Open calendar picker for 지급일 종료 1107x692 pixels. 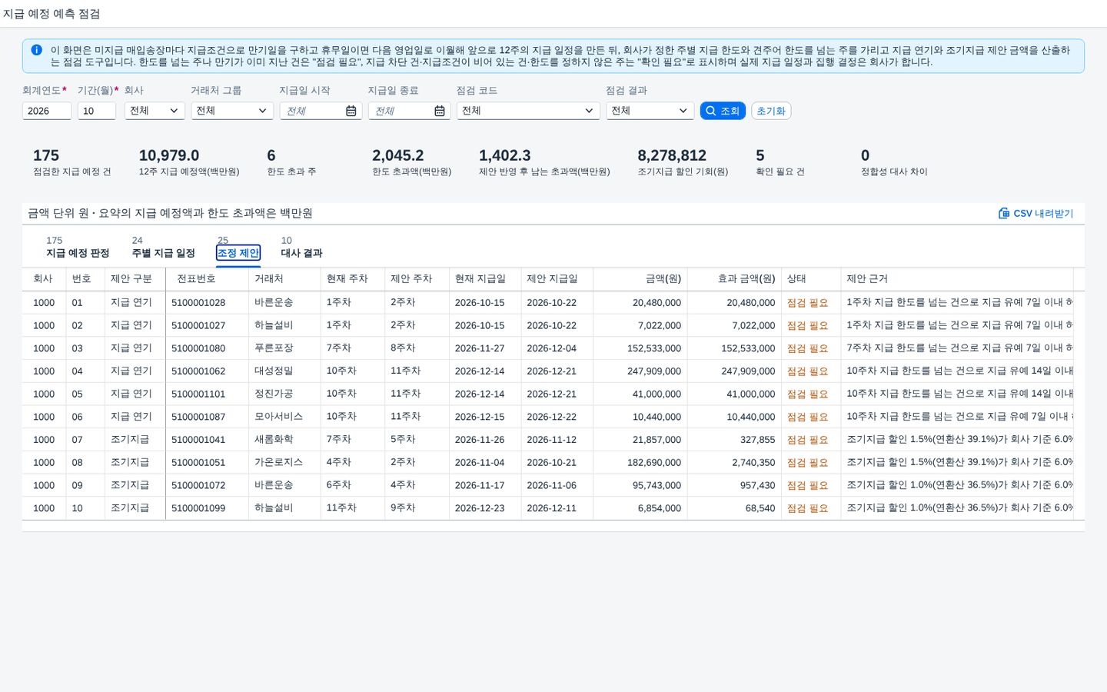coord(439,111)
